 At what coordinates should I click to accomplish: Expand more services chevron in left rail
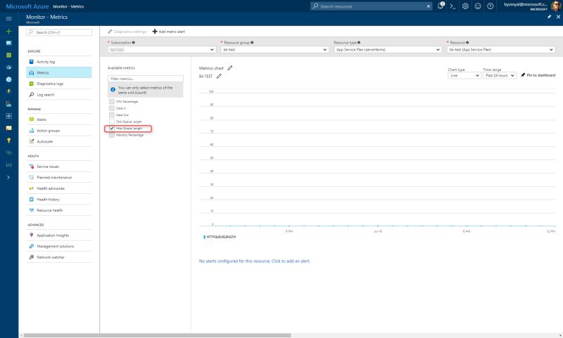8,177
